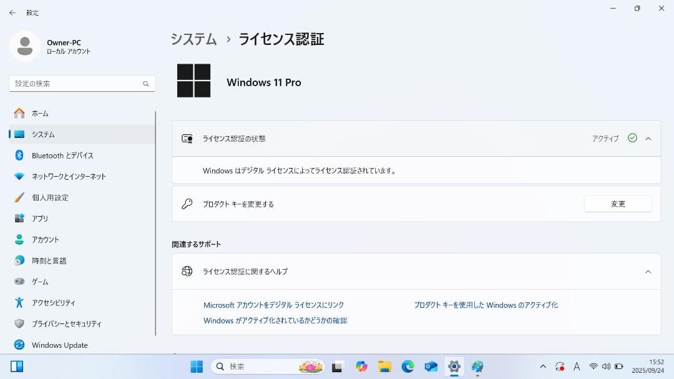Open プライバシーとセキュリティ settings
The image size is (674, 379).
coord(66,324)
